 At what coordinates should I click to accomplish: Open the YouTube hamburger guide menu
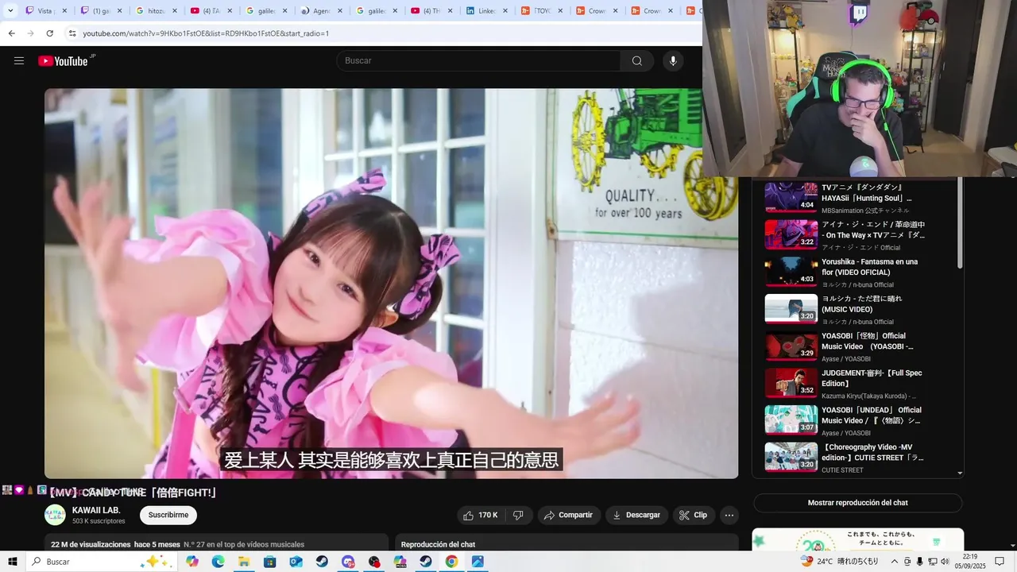(x=19, y=60)
